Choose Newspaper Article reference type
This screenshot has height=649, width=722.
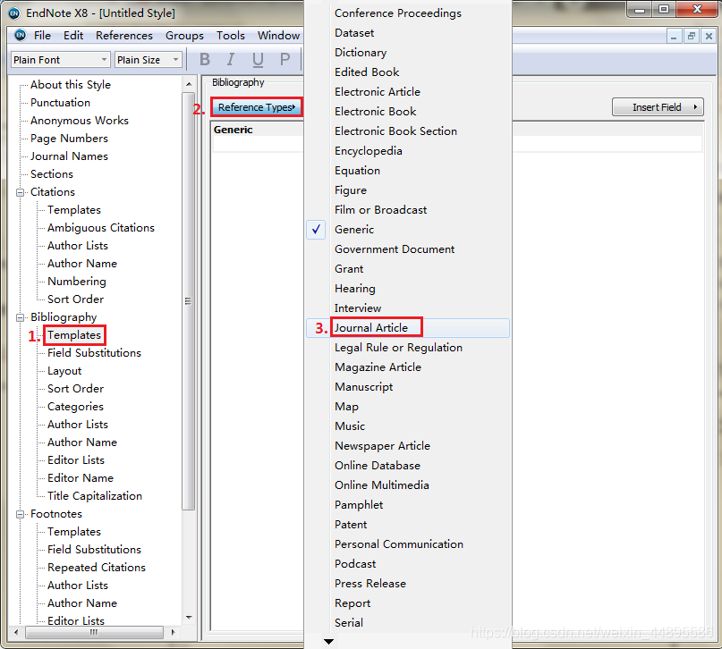coord(408,446)
